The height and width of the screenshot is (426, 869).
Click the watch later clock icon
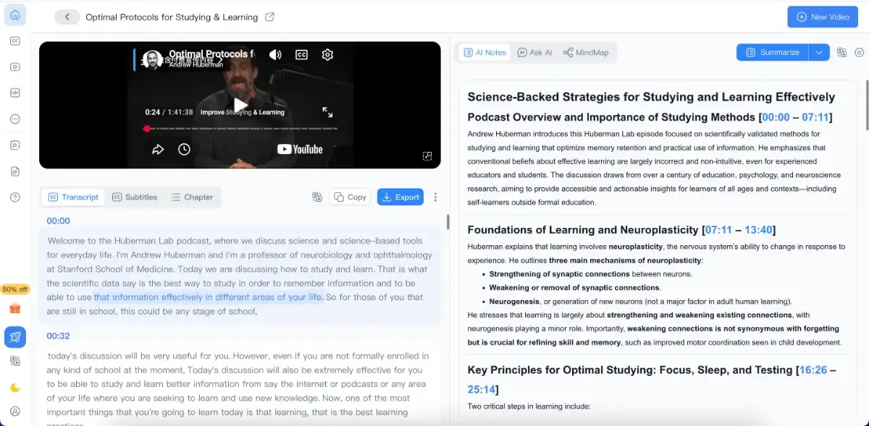pyautogui.click(x=184, y=149)
